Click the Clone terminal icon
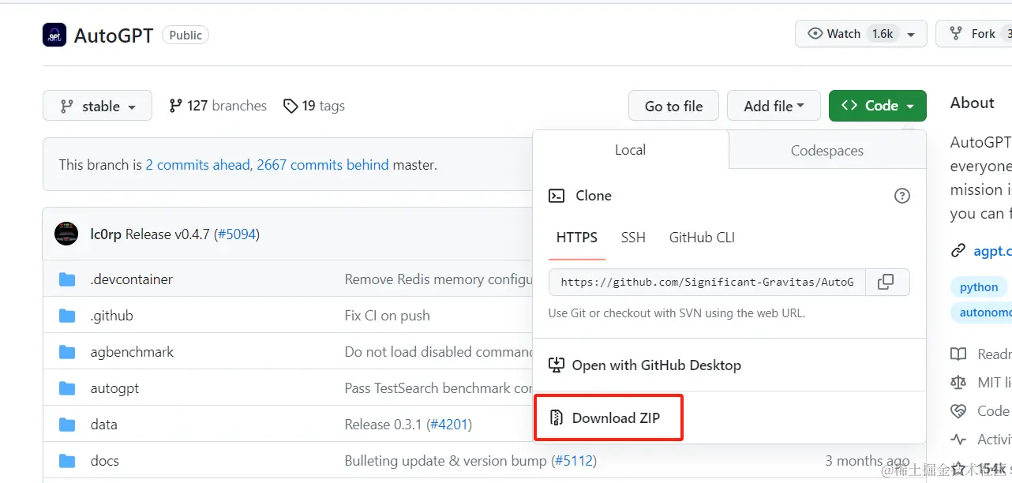Image resolution: width=1012 pixels, height=483 pixels. 557,196
